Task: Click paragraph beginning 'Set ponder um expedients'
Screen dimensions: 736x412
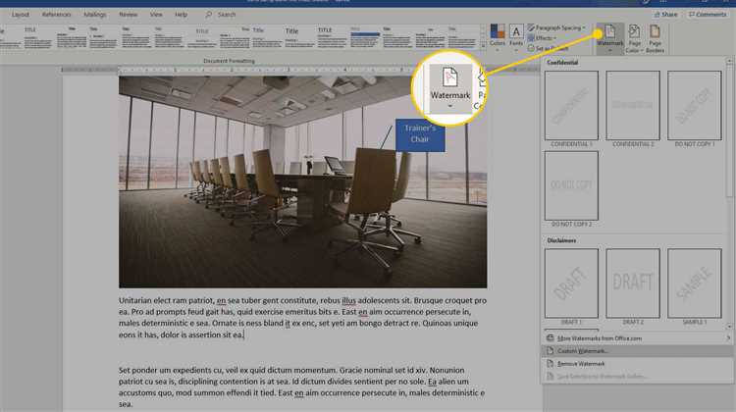Action: (x=302, y=386)
